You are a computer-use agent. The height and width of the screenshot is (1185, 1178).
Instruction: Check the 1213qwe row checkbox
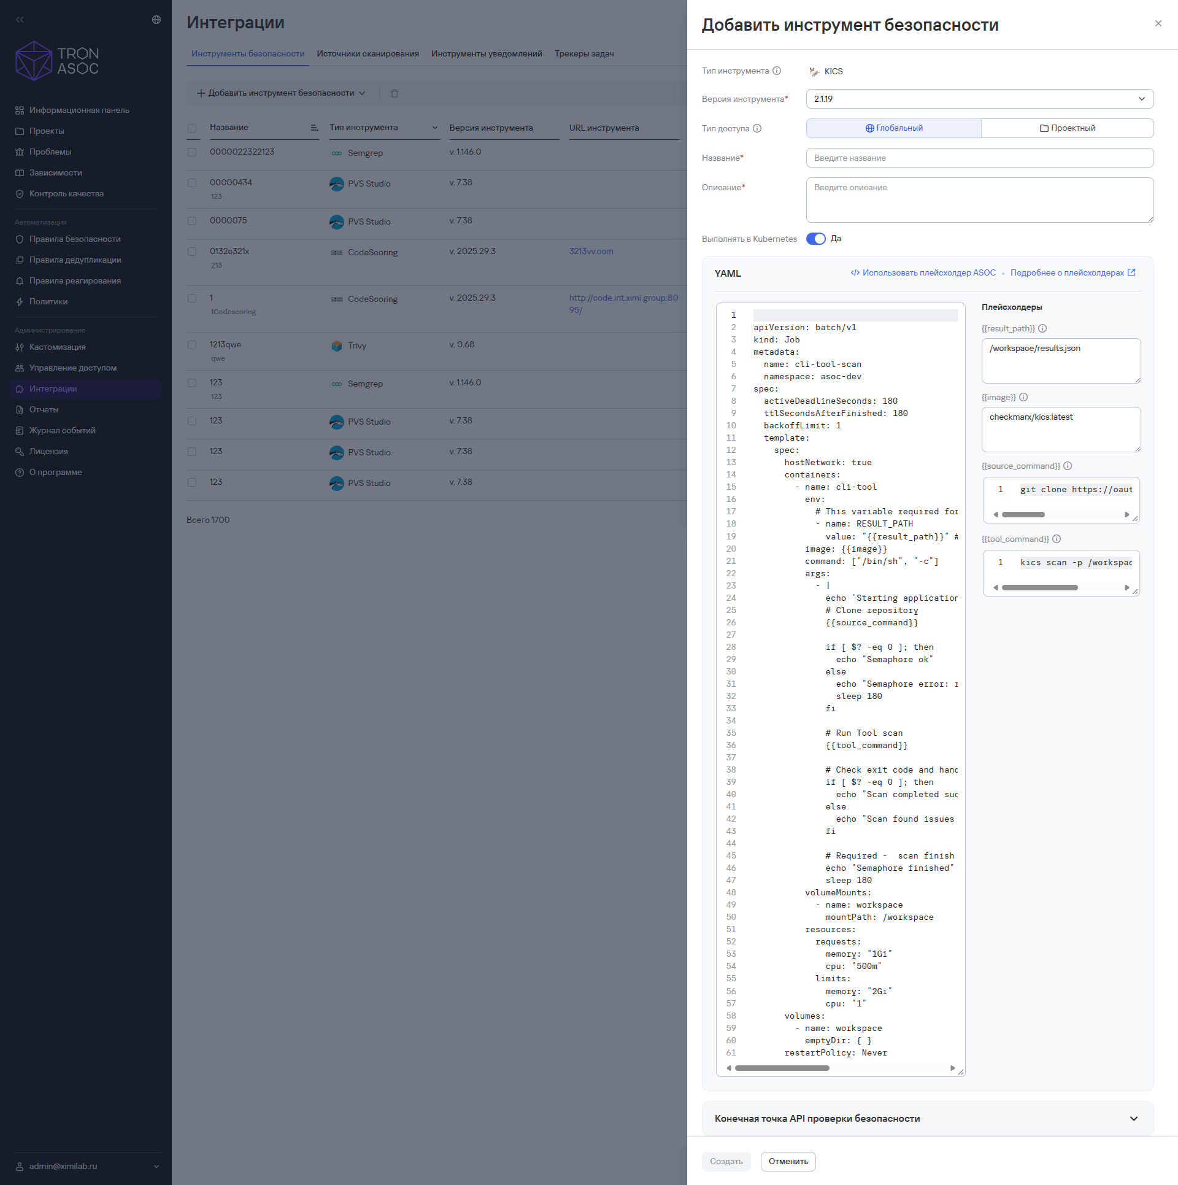tap(192, 345)
